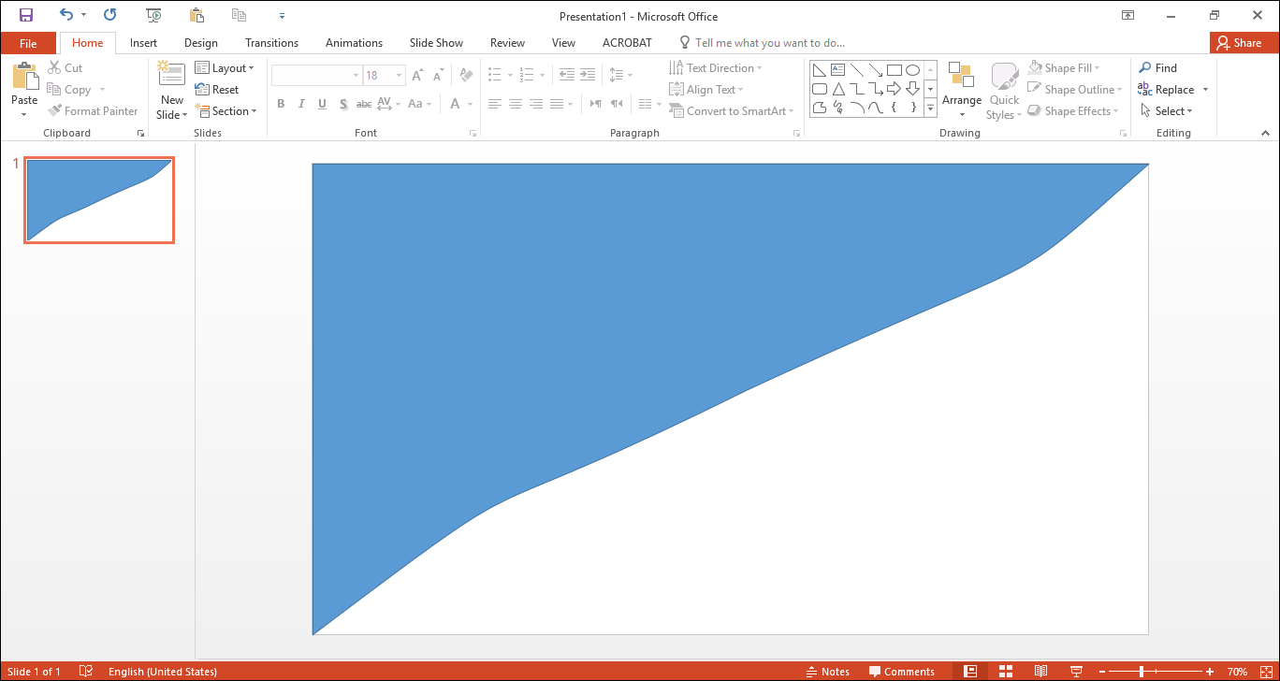This screenshot has height=681, width=1280.
Task: Toggle center text alignment
Action: pyautogui.click(x=516, y=104)
